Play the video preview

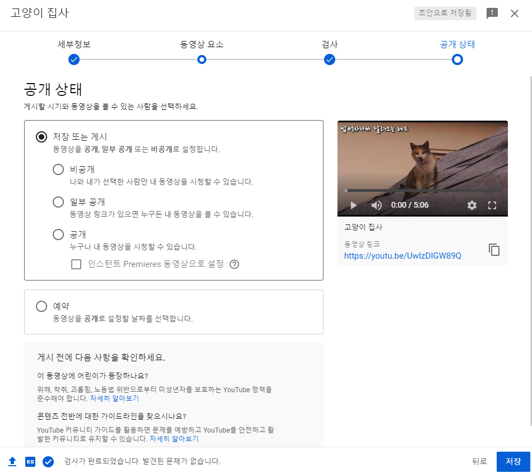(x=354, y=205)
